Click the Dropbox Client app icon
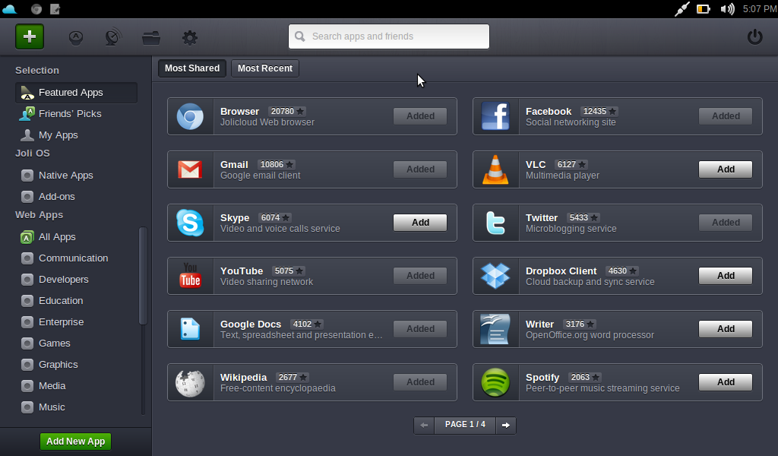The width and height of the screenshot is (778, 456). pos(495,275)
